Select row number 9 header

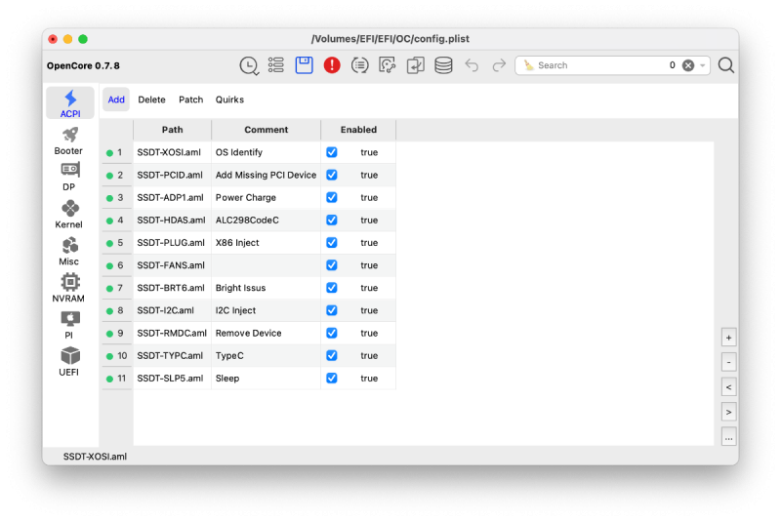(117, 333)
